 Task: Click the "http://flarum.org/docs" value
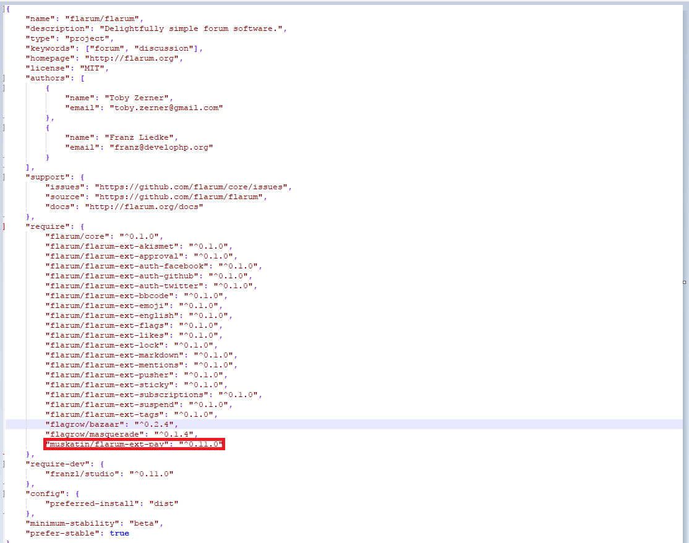[x=144, y=207]
